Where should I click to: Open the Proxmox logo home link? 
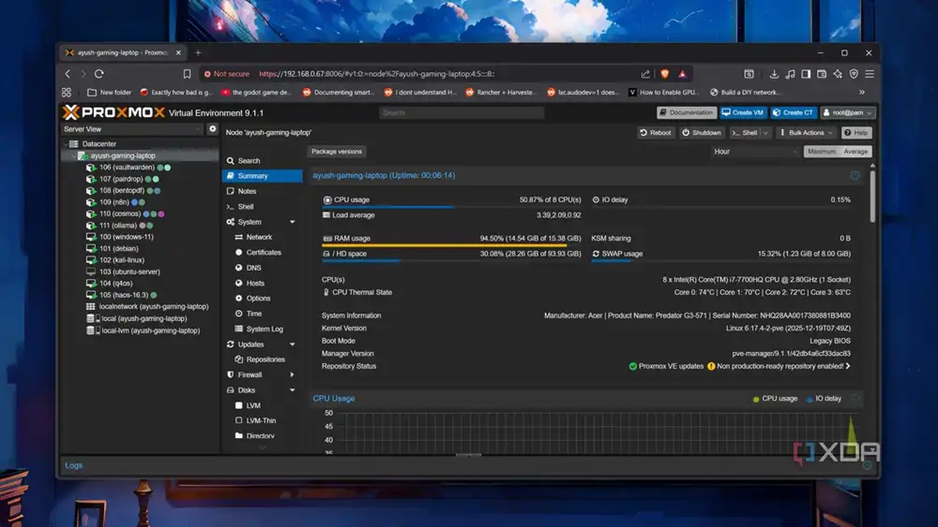point(113,112)
